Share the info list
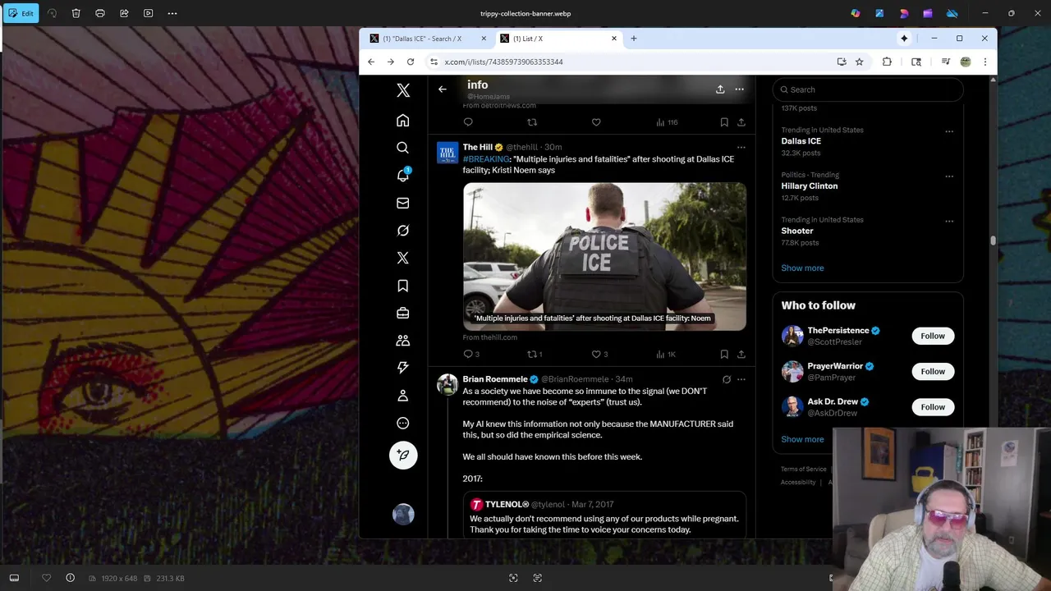This screenshot has width=1051, height=591. pyautogui.click(x=720, y=89)
